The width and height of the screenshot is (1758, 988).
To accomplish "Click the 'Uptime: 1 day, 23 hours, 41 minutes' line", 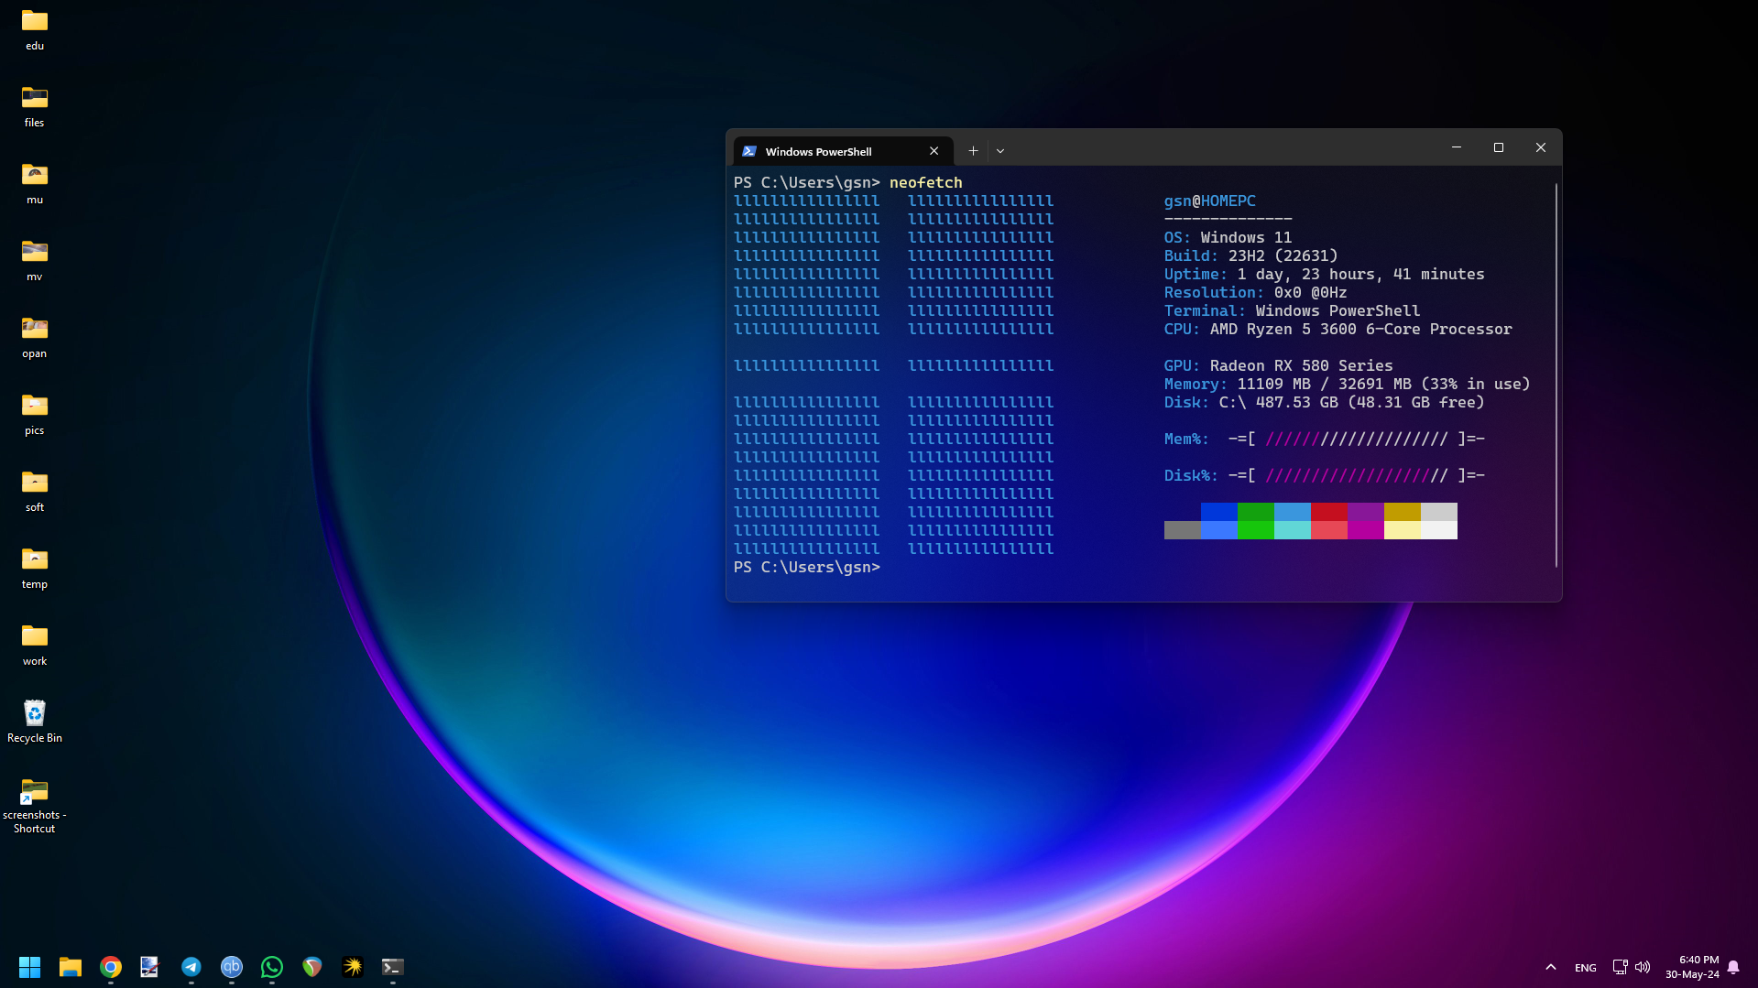I will pyautogui.click(x=1324, y=274).
